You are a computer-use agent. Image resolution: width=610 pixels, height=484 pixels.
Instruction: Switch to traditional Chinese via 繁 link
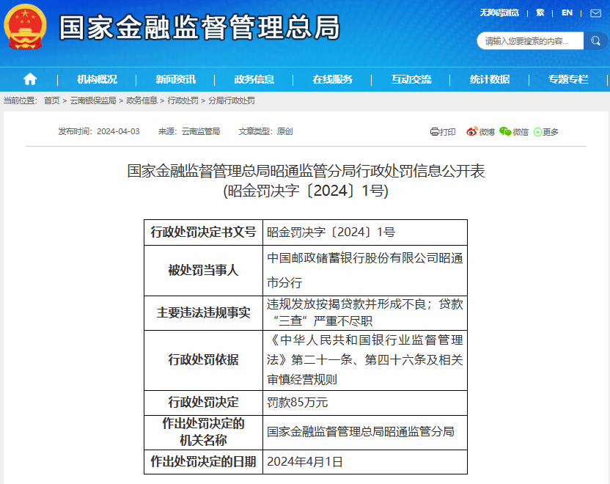pyautogui.click(x=539, y=12)
